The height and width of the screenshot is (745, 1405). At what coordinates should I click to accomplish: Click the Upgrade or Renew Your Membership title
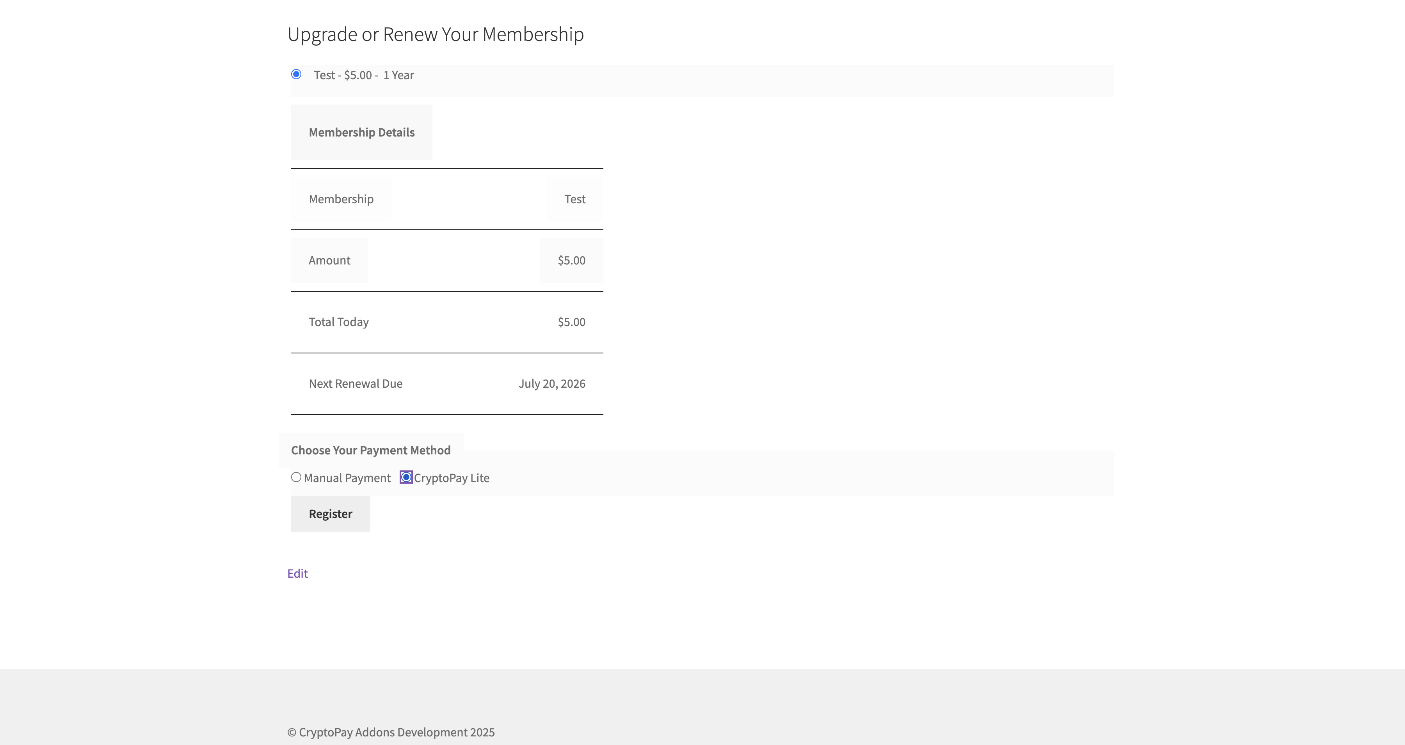[x=436, y=34]
